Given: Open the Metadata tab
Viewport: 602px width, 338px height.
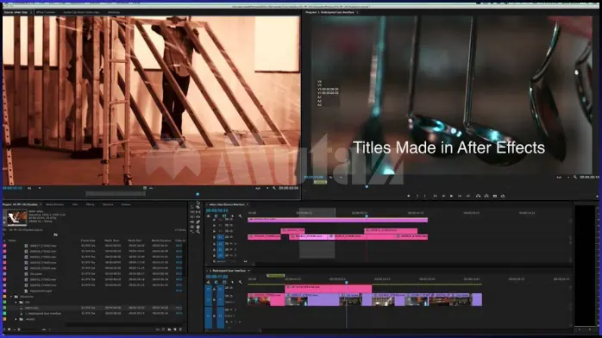Looking at the screenshot, I should coord(114,12).
